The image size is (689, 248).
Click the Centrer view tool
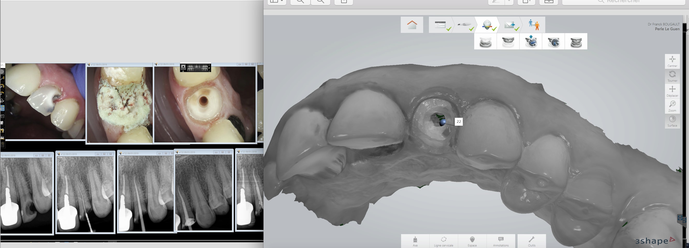pos(672,61)
